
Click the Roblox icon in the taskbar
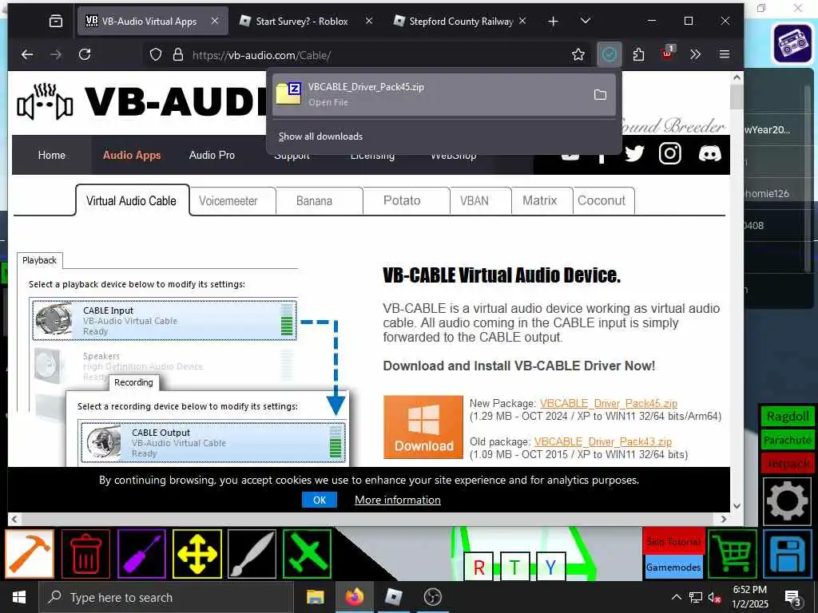[x=393, y=597]
